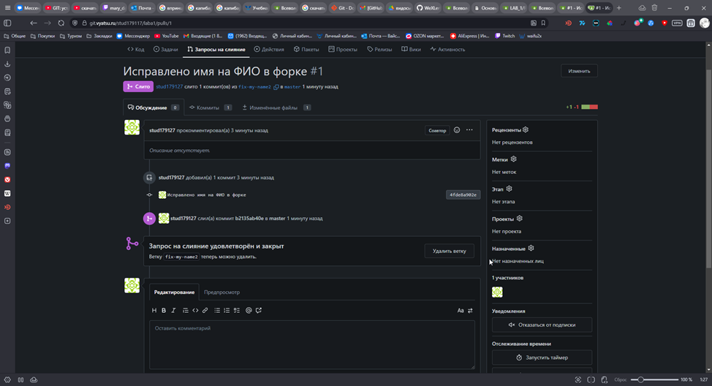The image size is (712, 386).
Task: Click the Удалить ветку button
Action: tap(449, 251)
